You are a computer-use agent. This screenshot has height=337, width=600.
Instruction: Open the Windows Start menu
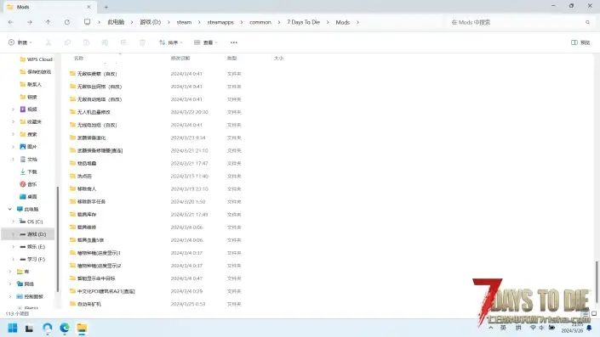tap(13, 328)
